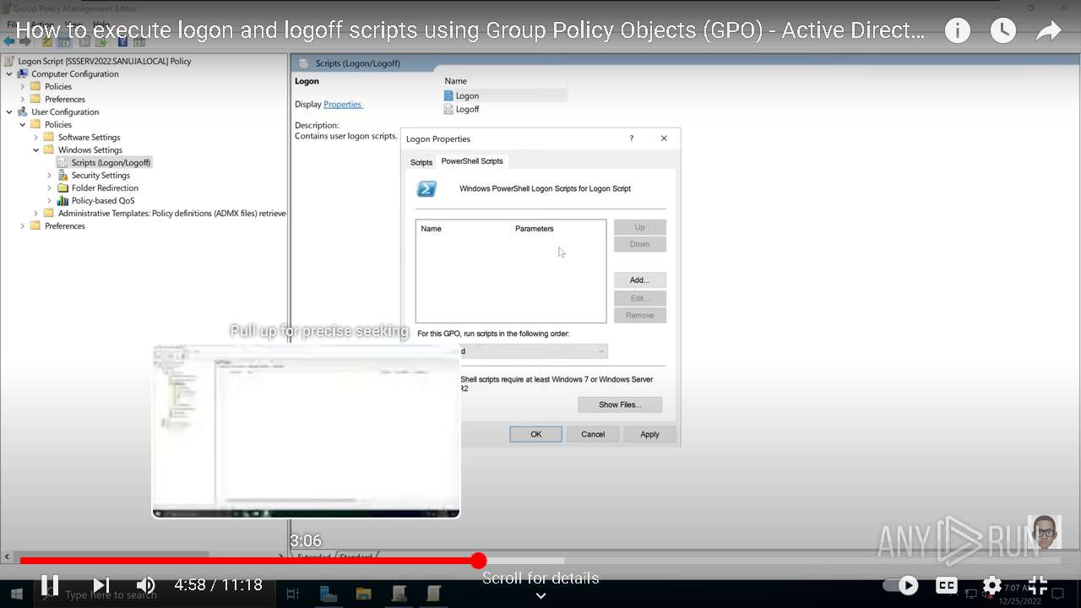Open Task View on the taskbar
The height and width of the screenshot is (608, 1081).
[292, 594]
